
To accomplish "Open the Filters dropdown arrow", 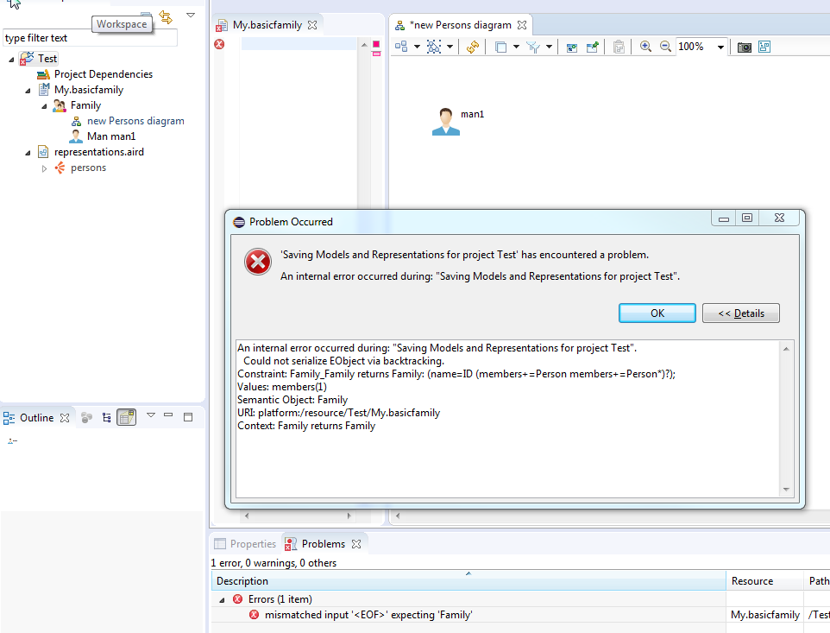I will point(549,47).
